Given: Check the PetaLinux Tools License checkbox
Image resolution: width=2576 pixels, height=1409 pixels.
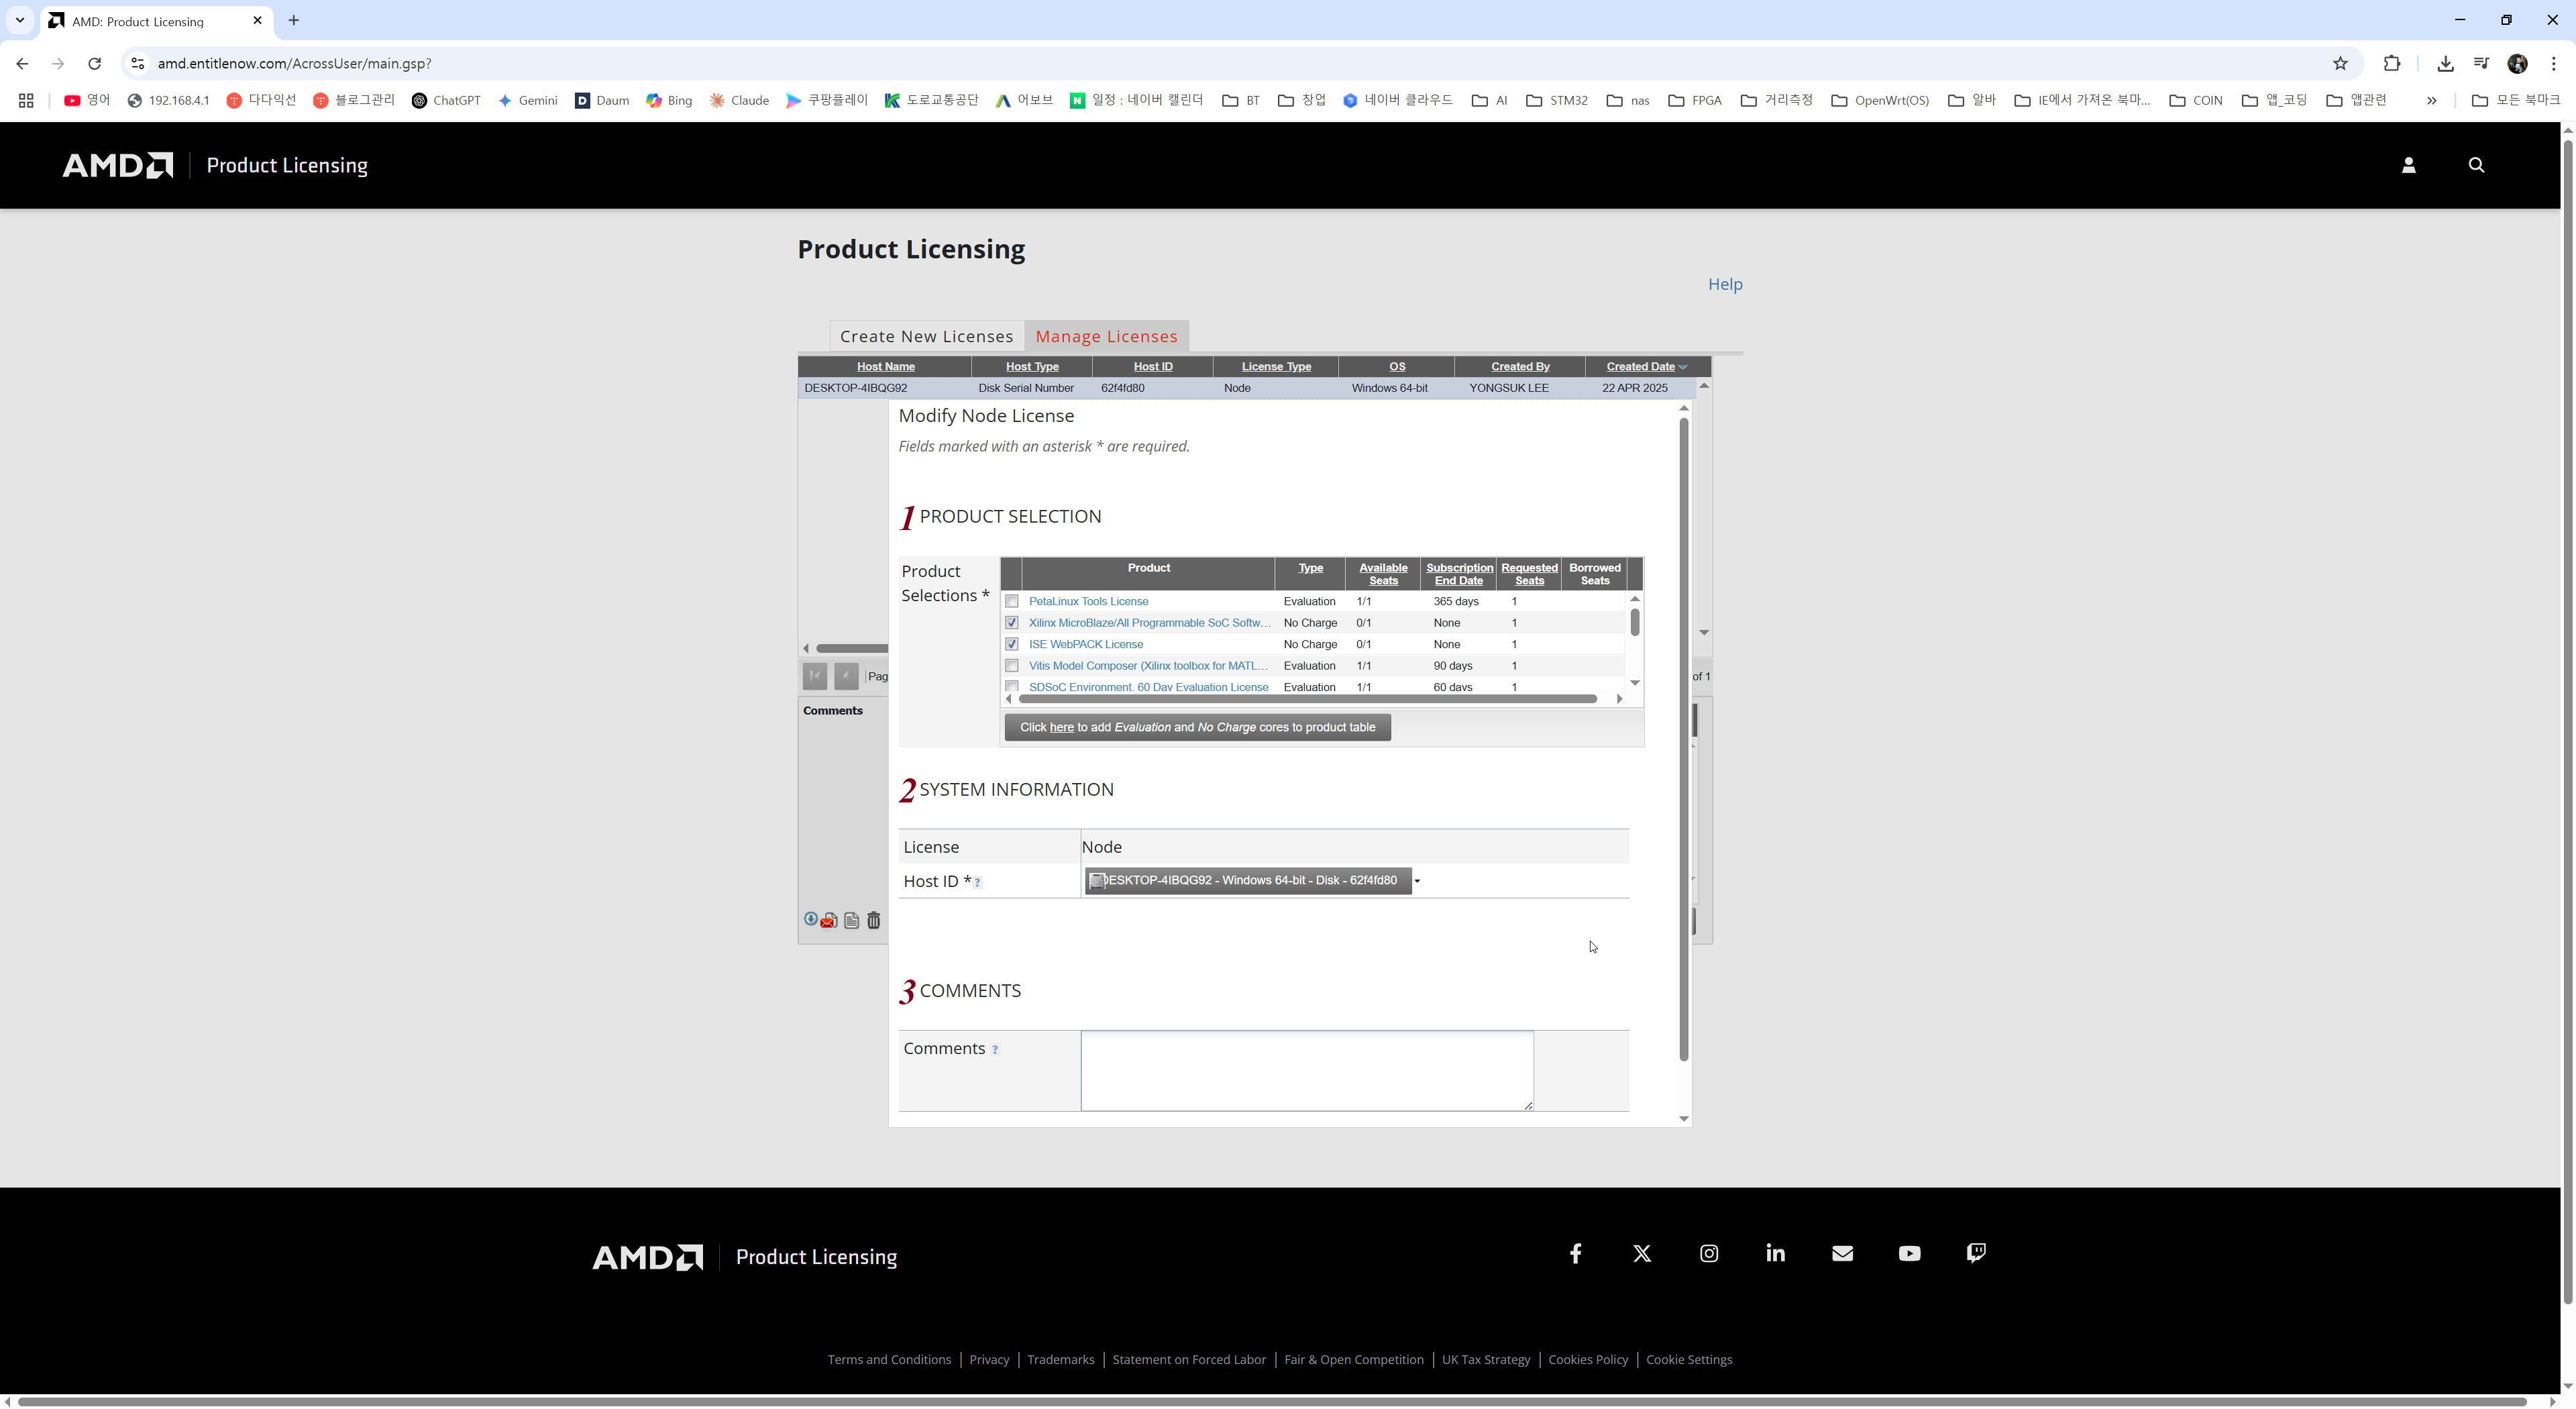Looking at the screenshot, I should click(1012, 601).
